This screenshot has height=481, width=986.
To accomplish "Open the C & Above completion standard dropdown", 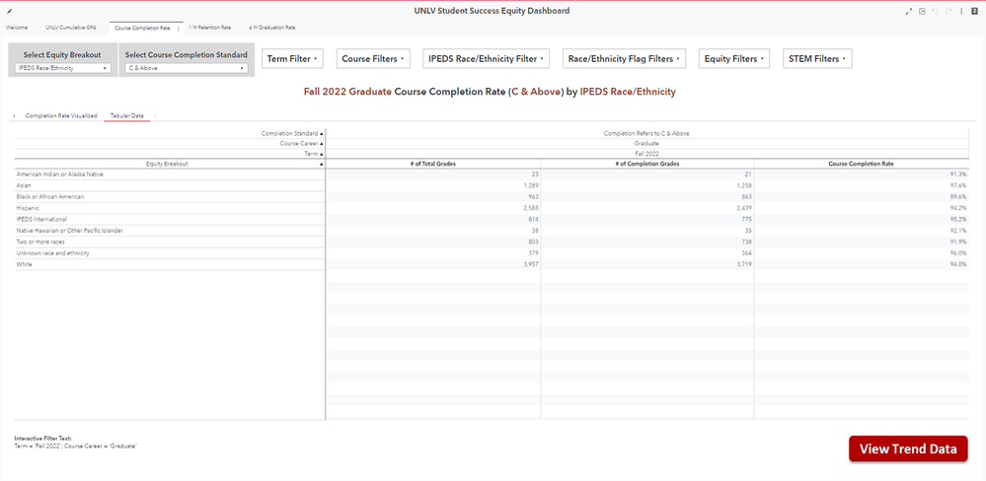I will [187, 68].
